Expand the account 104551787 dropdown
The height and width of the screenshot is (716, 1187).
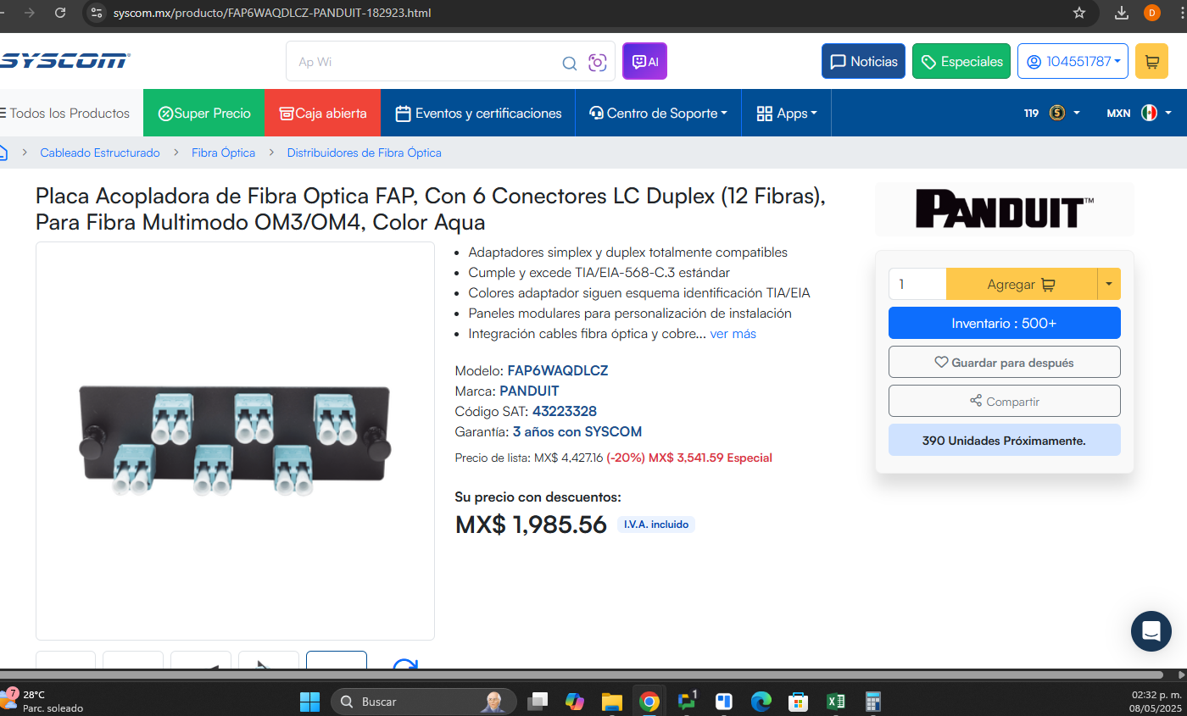click(1073, 62)
